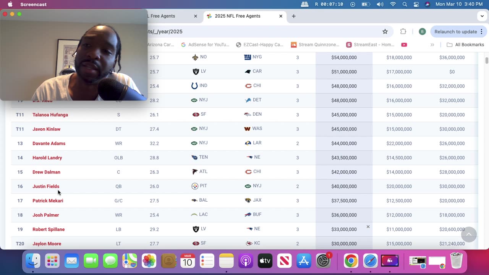Open Davante Adams player link
Image resolution: width=489 pixels, height=275 pixels.
(49, 143)
